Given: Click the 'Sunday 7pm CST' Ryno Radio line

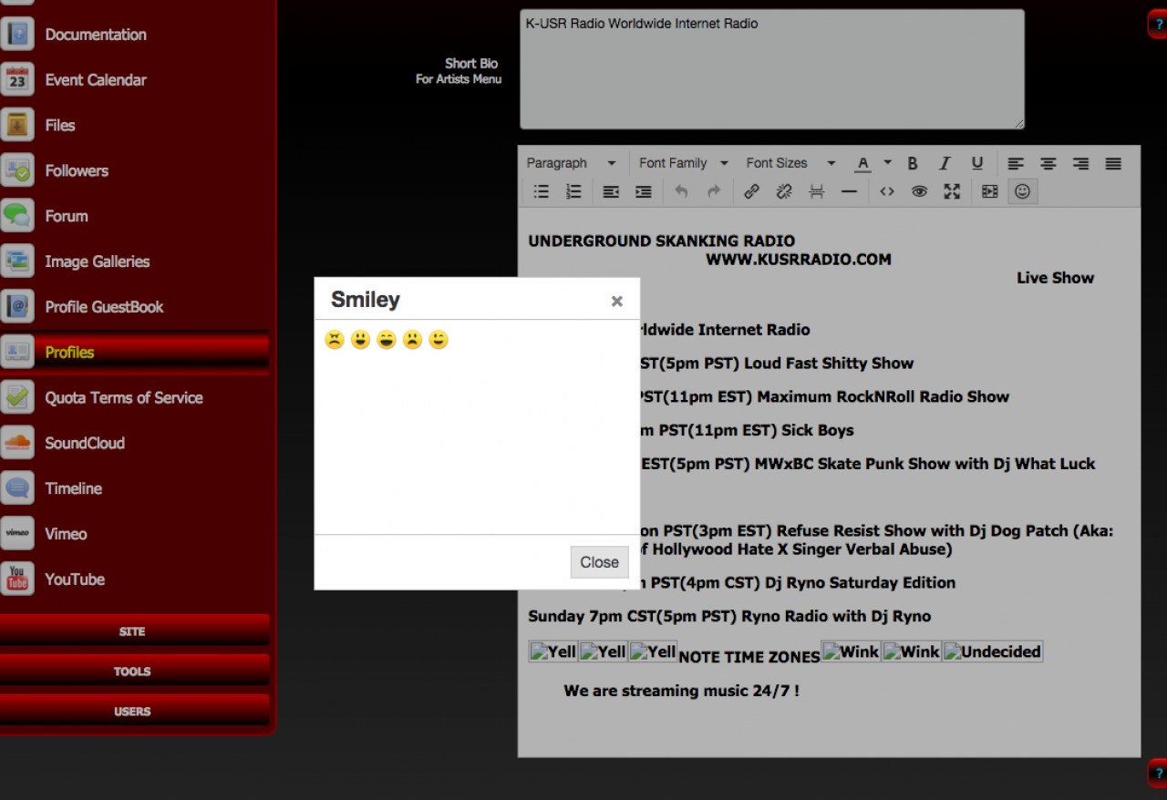Looking at the screenshot, I should 729,616.
